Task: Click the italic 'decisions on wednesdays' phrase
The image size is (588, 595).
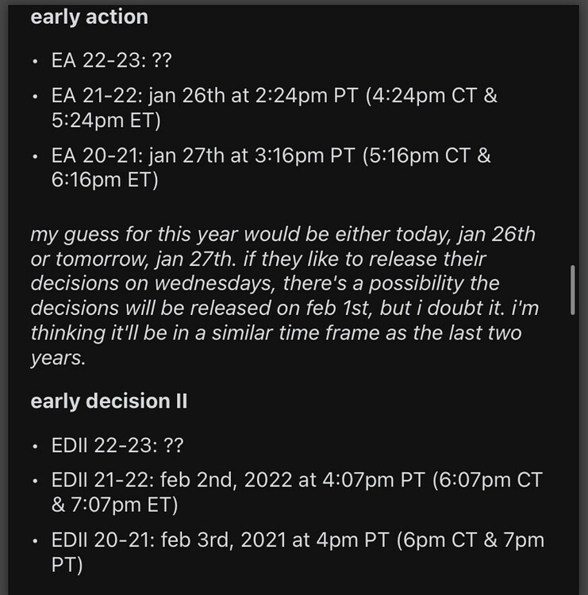Action: pyautogui.click(x=153, y=283)
